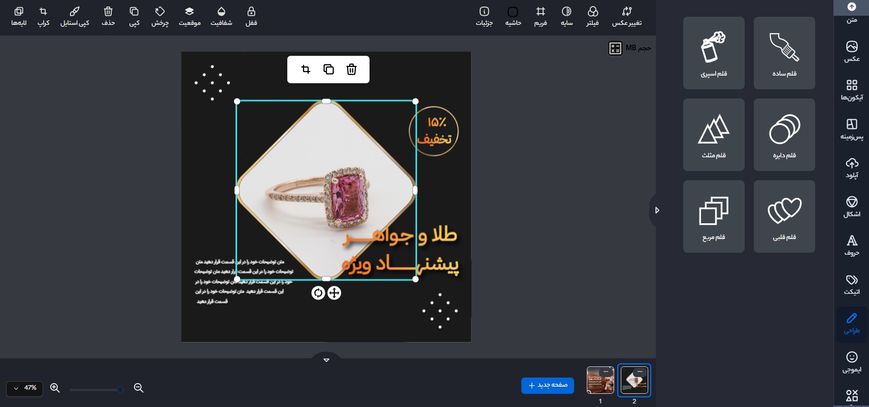Click the shapes icon at sidebar bottom

(x=852, y=396)
